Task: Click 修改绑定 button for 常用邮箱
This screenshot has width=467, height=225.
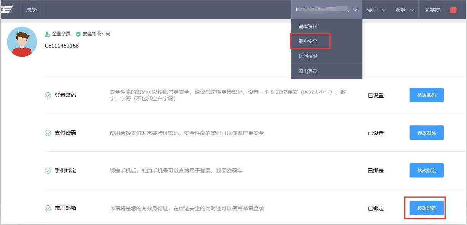Action: click(426, 208)
